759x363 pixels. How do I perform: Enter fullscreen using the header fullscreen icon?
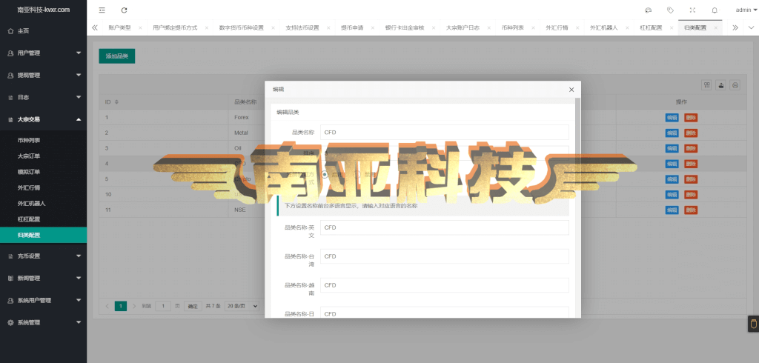[x=692, y=10]
